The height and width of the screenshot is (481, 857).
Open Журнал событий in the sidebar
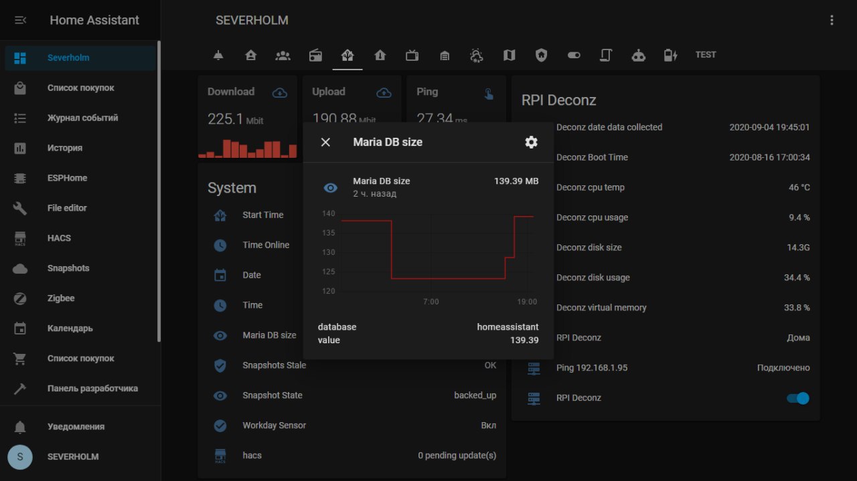(80, 118)
